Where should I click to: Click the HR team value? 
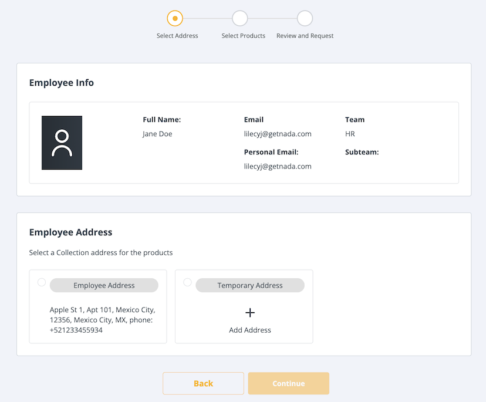pos(350,134)
